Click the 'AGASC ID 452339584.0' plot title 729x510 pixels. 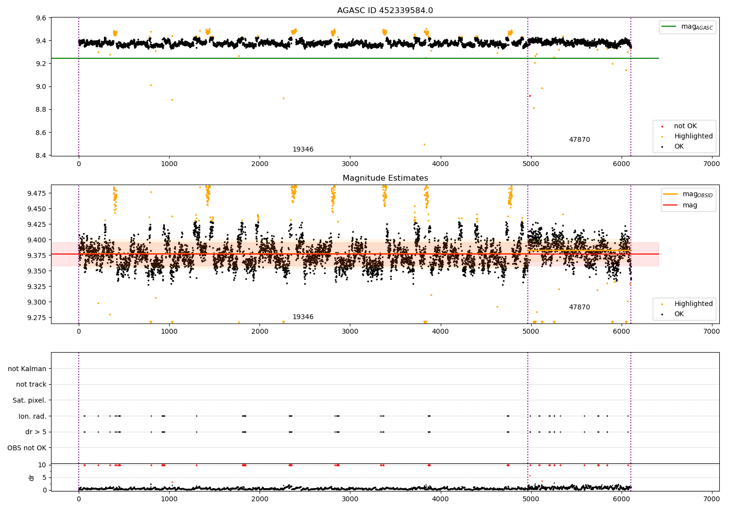click(385, 11)
